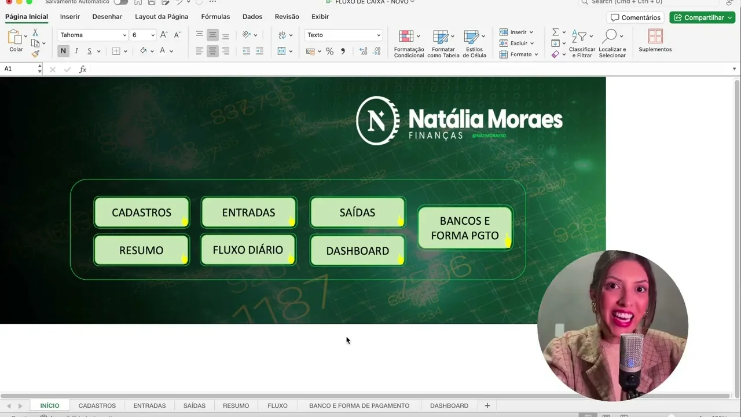
Task: Open Estilos de Célula gallery
Action: click(475, 43)
